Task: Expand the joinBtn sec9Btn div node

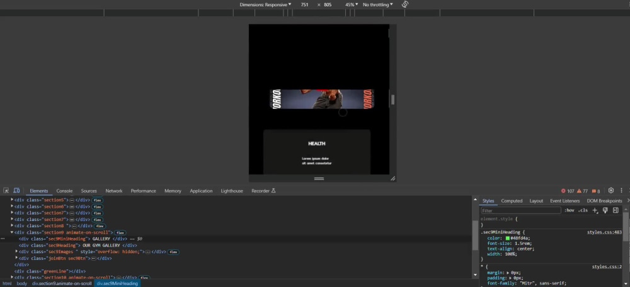Action: click(x=16, y=258)
